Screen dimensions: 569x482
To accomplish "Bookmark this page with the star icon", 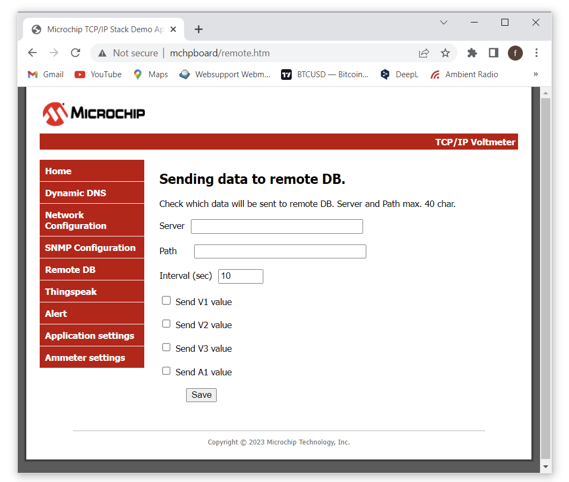I will [445, 53].
